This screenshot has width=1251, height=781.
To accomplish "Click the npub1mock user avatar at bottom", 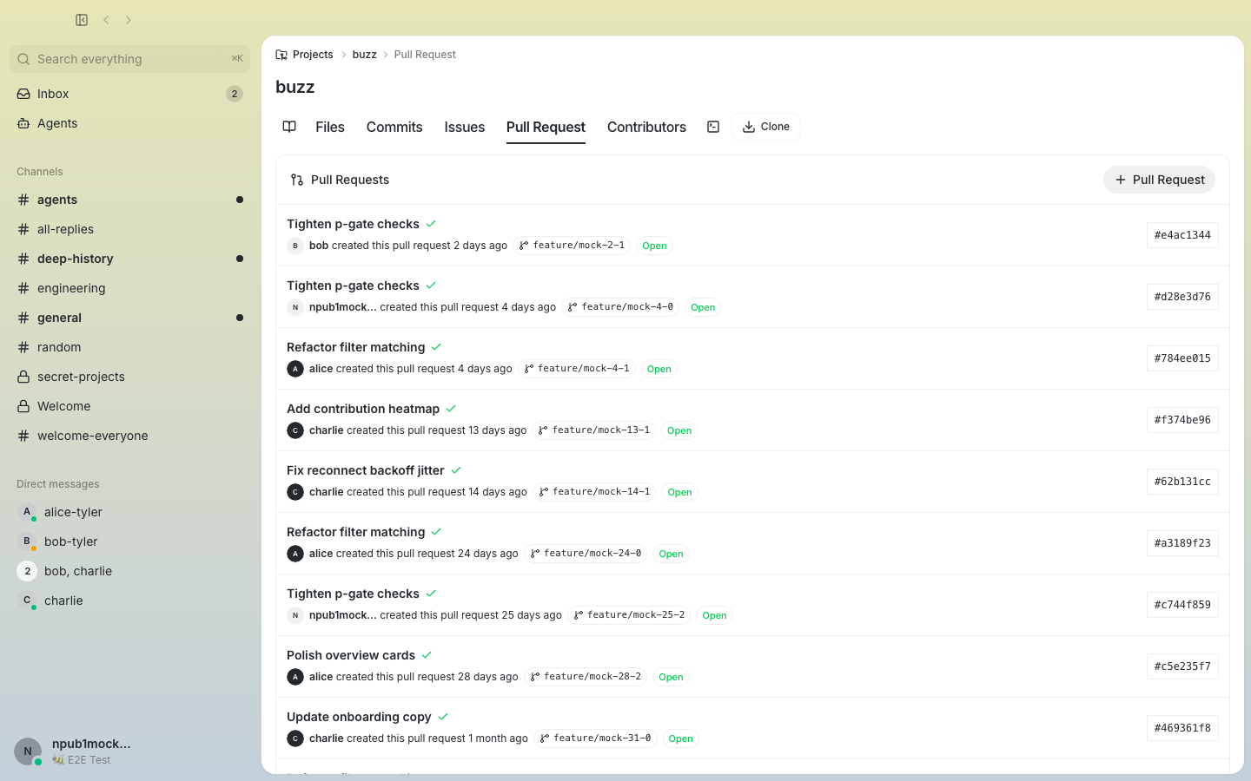I will (x=28, y=751).
